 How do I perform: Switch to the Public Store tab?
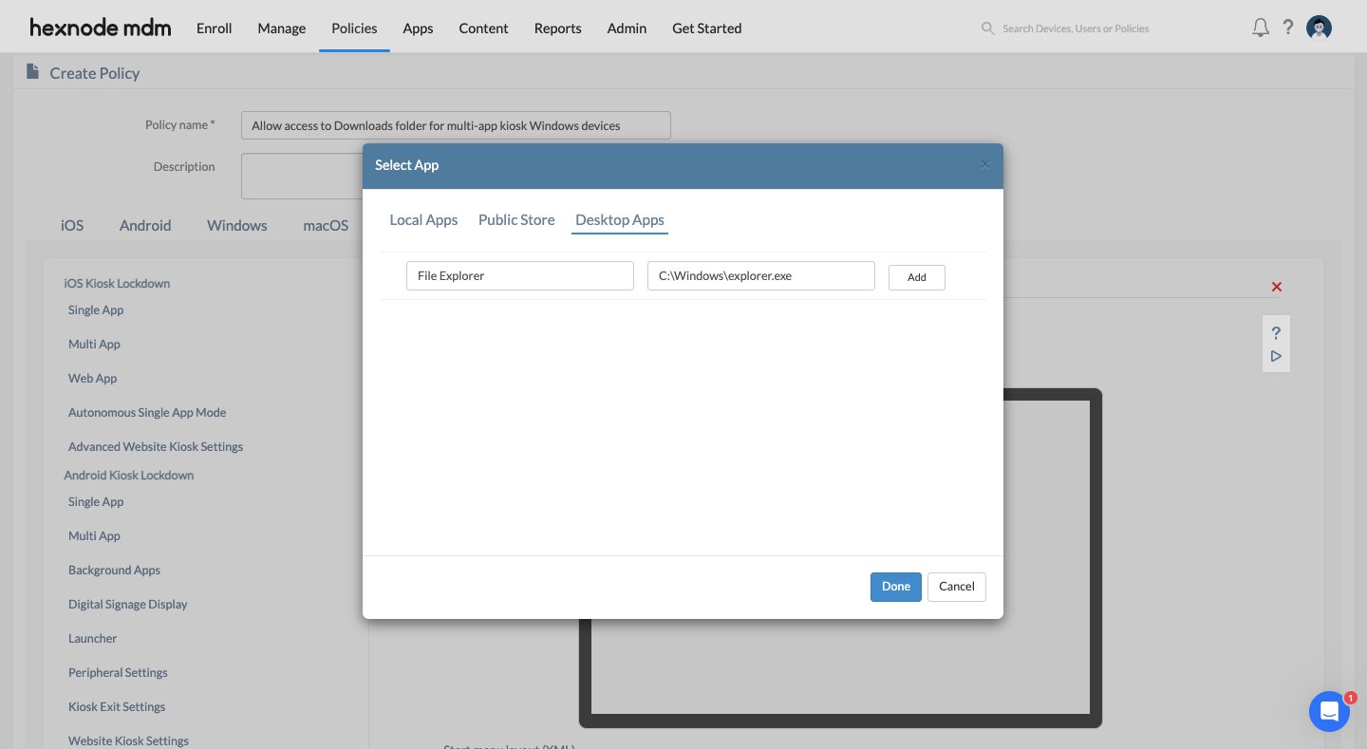coord(516,220)
